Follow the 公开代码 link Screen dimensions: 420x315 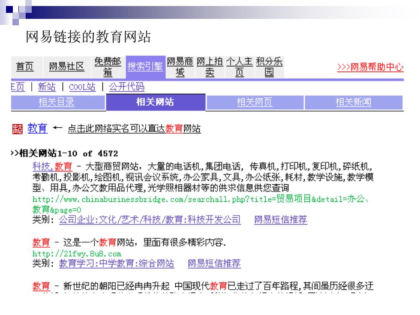point(127,87)
